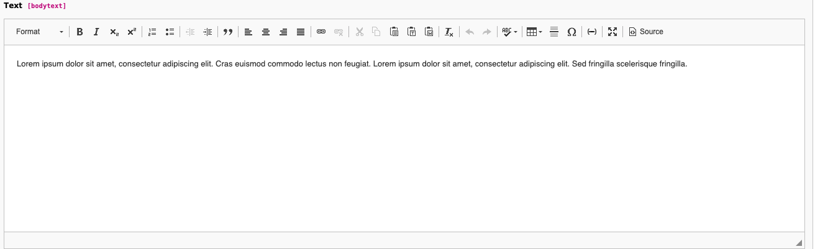Maximize the editor
Screen dimensions: 815x249
612,32
